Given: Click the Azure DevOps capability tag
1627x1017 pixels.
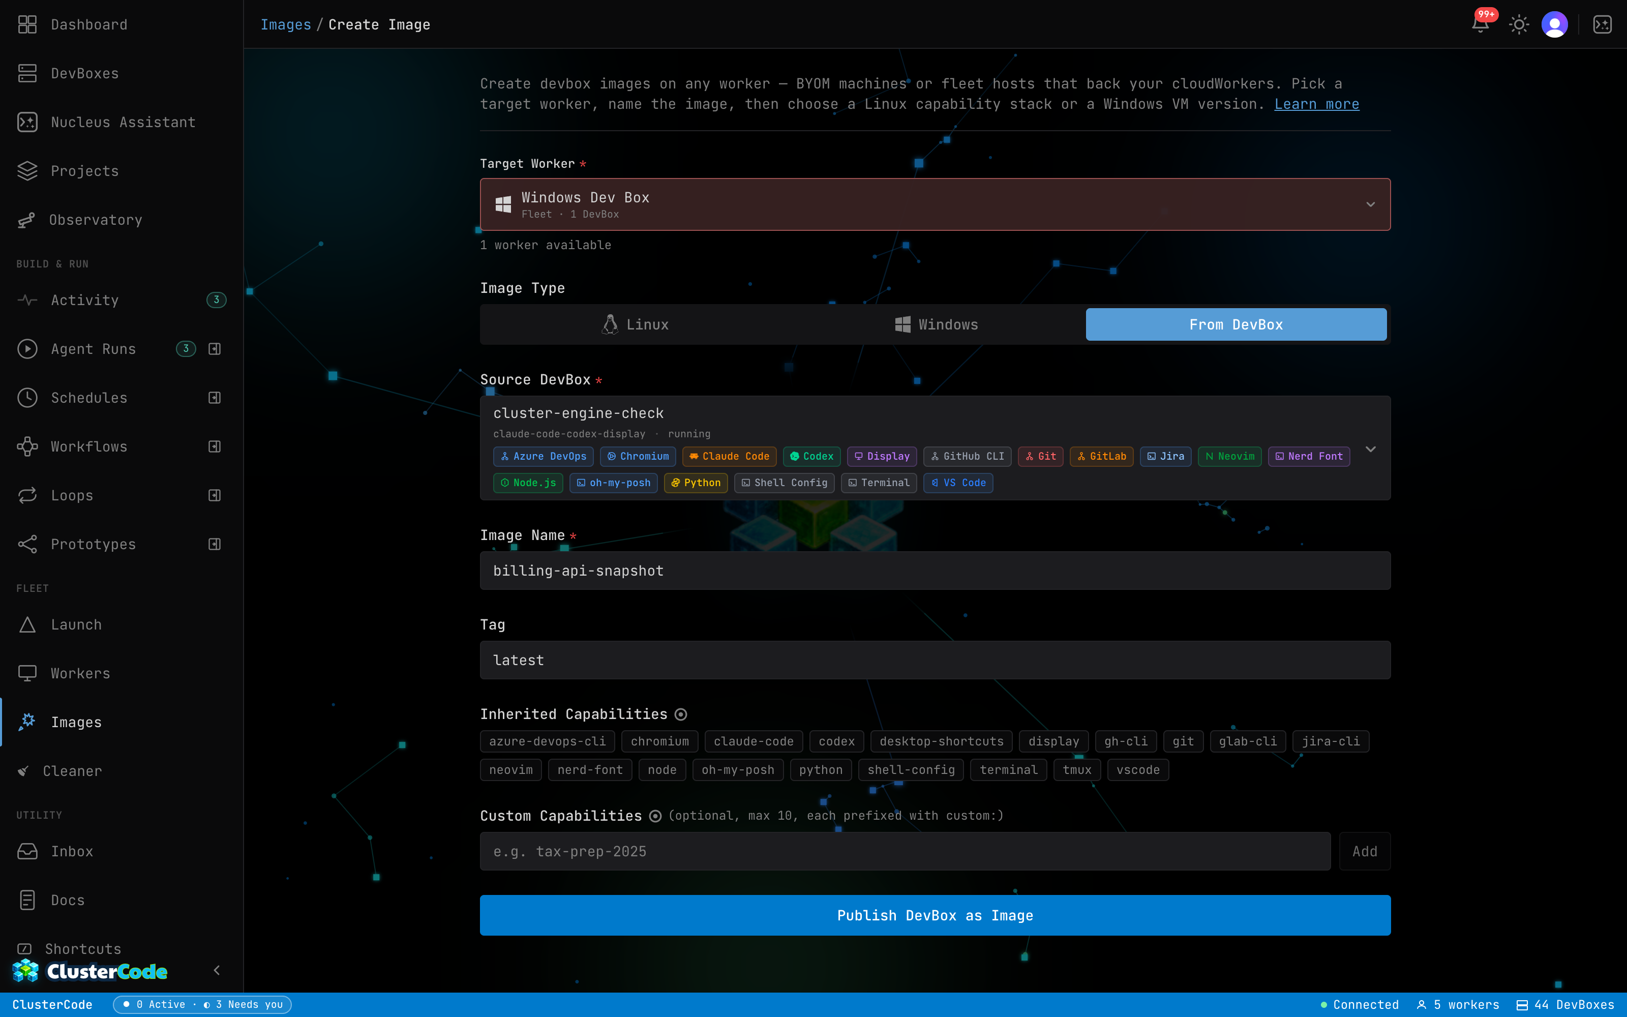Looking at the screenshot, I should point(543,456).
